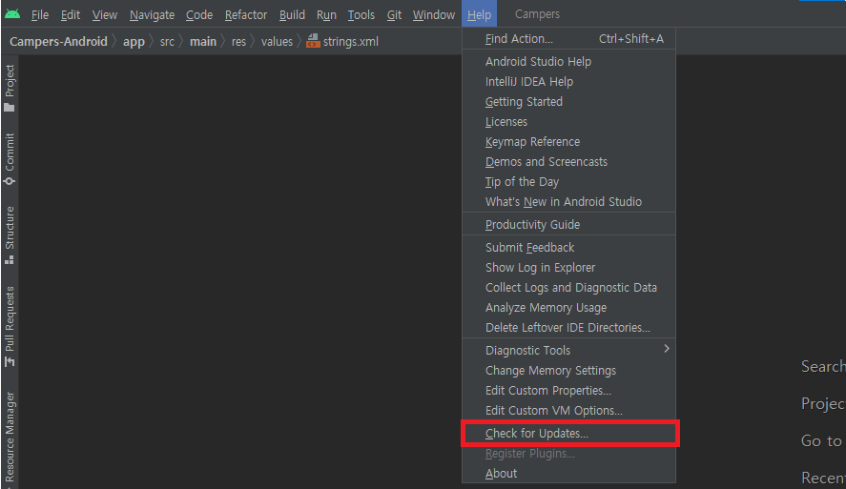Image resolution: width=846 pixels, height=489 pixels.
Task: Open the Build menu
Action: coord(292,14)
